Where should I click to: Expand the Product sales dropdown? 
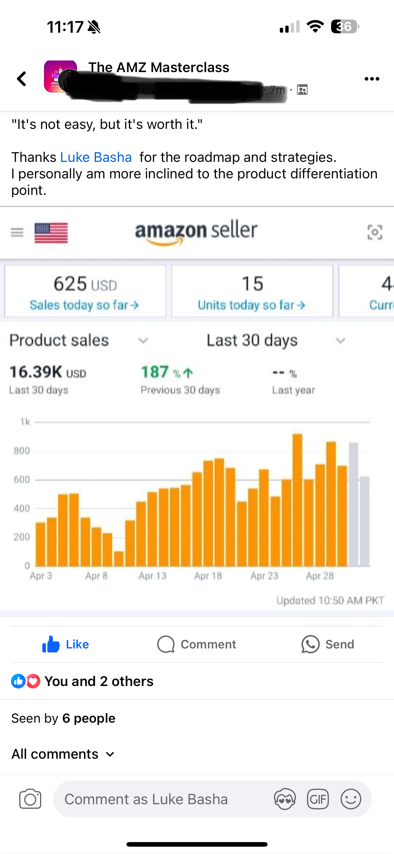143,341
